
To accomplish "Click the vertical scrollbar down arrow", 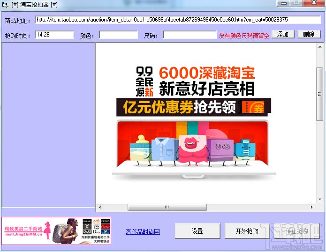I will pos(320,200).
